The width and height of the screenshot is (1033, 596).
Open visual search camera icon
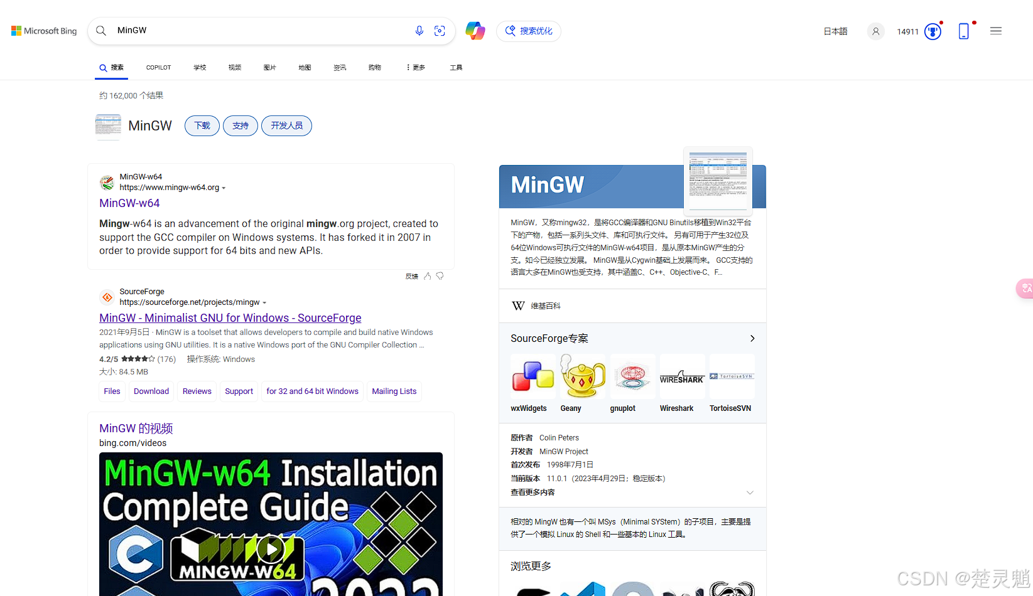440,31
